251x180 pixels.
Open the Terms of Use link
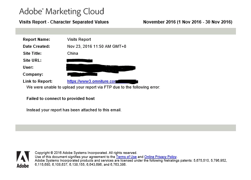click(126, 157)
